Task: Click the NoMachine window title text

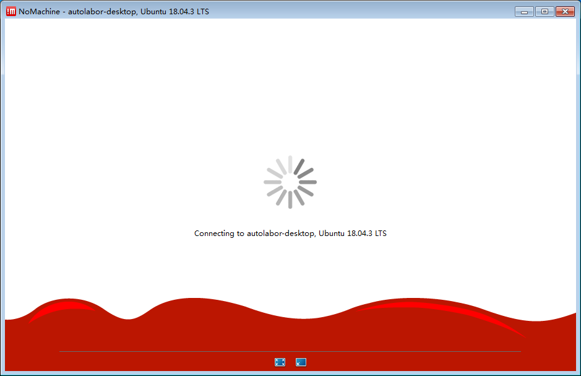Action: coord(113,11)
